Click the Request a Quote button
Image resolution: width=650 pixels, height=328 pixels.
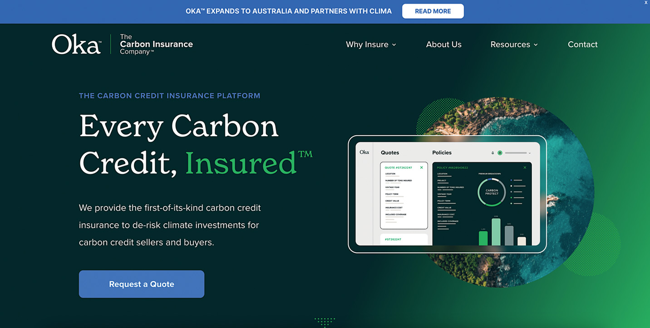[142, 284]
